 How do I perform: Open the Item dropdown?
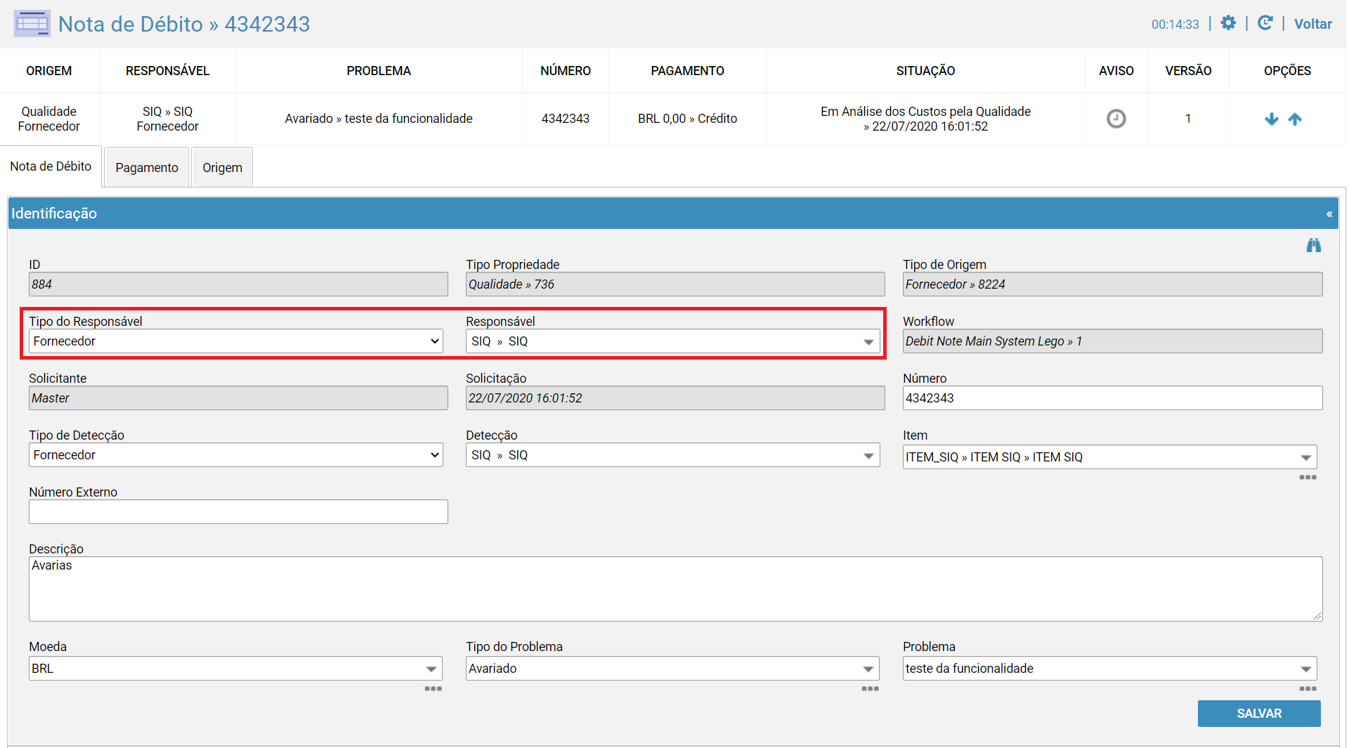pyautogui.click(x=1109, y=457)
